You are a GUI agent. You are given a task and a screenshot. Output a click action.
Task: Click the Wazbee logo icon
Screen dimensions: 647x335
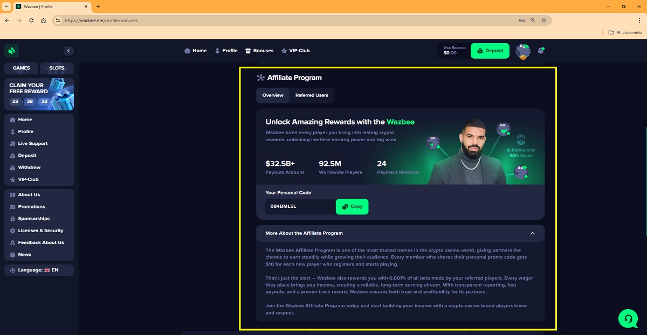tap(12, 51)
